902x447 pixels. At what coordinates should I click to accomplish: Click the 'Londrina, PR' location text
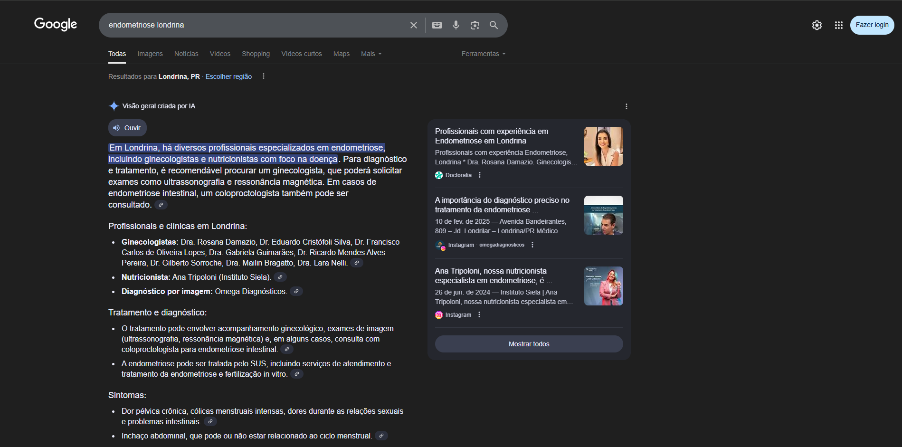coord(179,76)
